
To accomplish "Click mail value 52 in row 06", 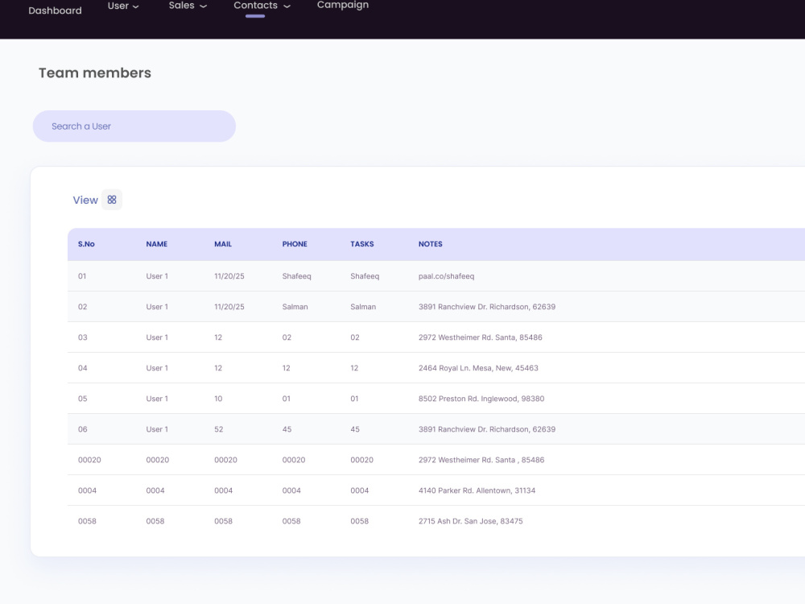I will (219, 429).
